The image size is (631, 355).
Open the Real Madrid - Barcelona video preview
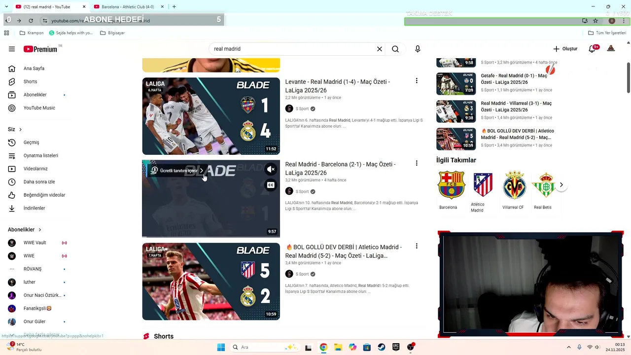click(x=211, y=199)
